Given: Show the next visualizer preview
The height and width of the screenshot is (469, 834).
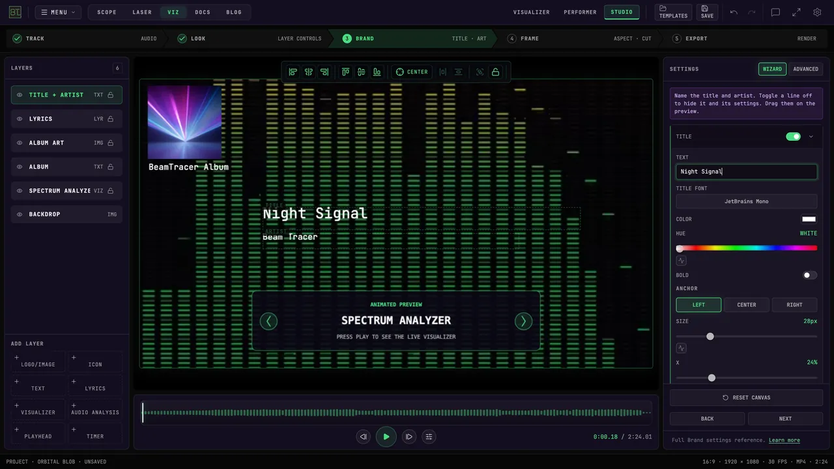Looking at the screenshot, I should point(523,320).
